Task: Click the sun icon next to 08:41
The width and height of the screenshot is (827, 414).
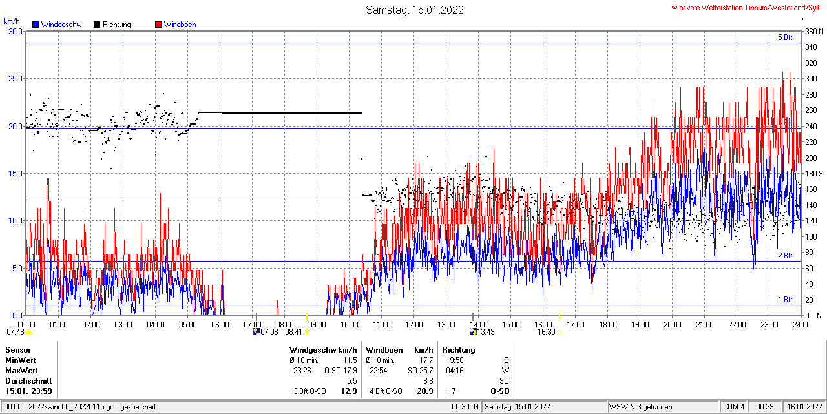Action: tap(306, 332)
